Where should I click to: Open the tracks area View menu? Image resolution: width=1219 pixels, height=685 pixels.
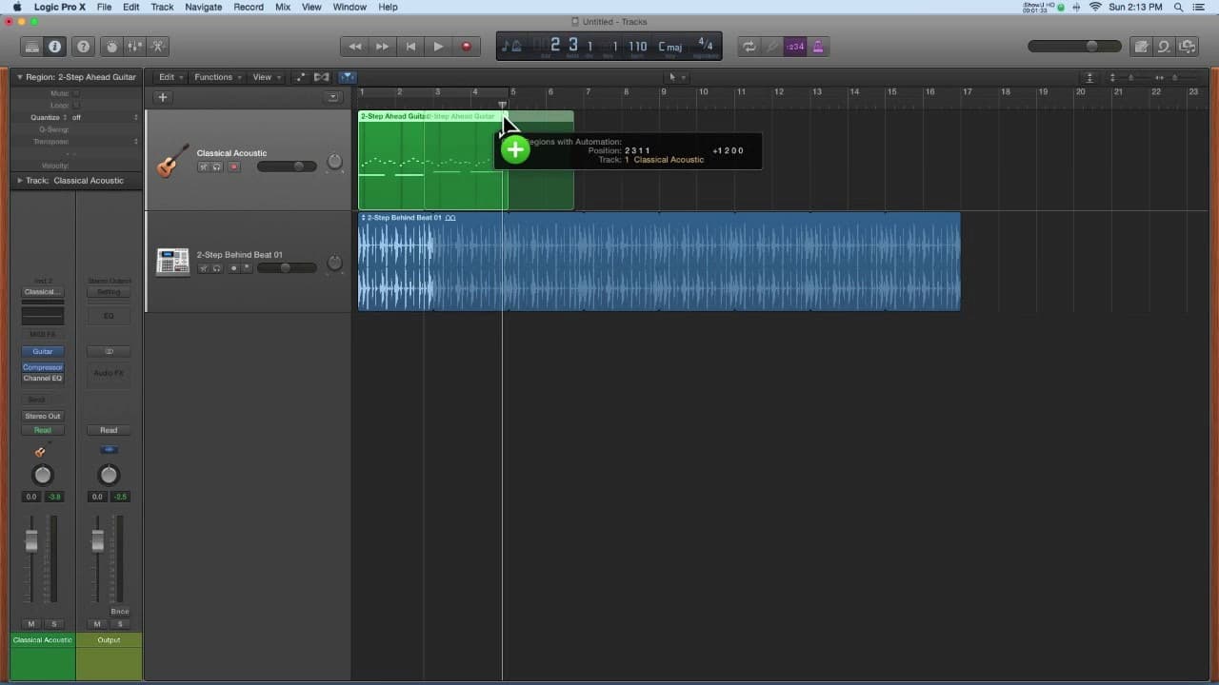pos(265,77)
